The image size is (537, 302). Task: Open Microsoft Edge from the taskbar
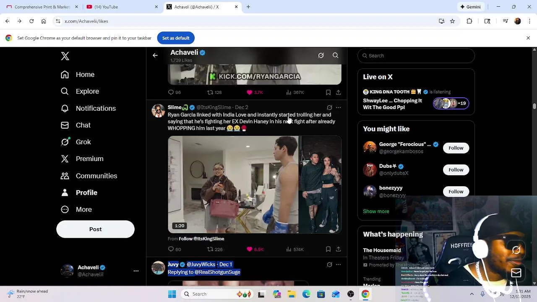pos(306,294)
